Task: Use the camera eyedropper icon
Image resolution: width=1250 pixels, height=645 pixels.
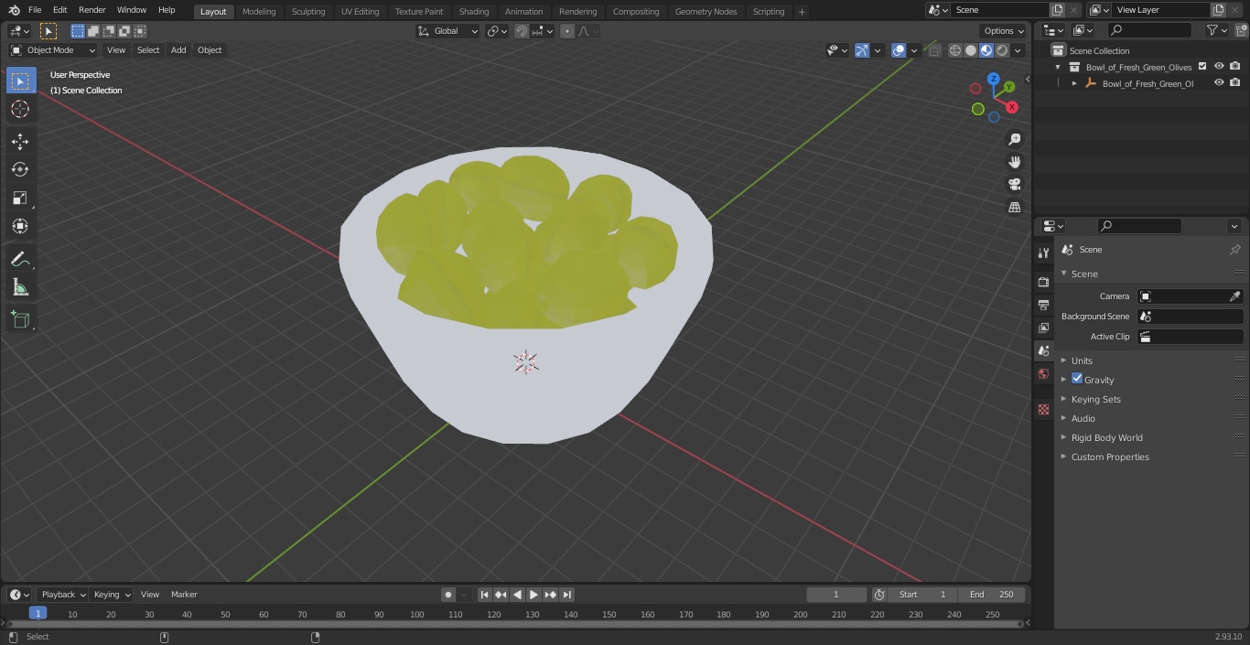Action: [1235, 296]
